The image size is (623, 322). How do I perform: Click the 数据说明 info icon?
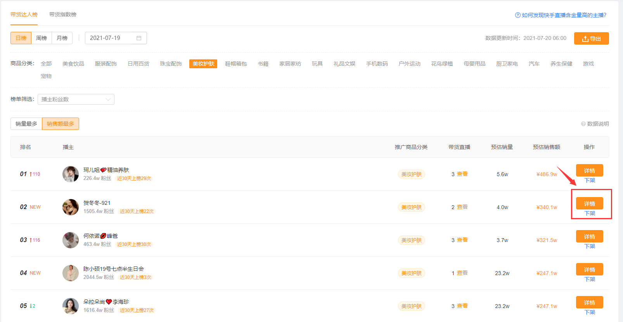coord(583,124)
